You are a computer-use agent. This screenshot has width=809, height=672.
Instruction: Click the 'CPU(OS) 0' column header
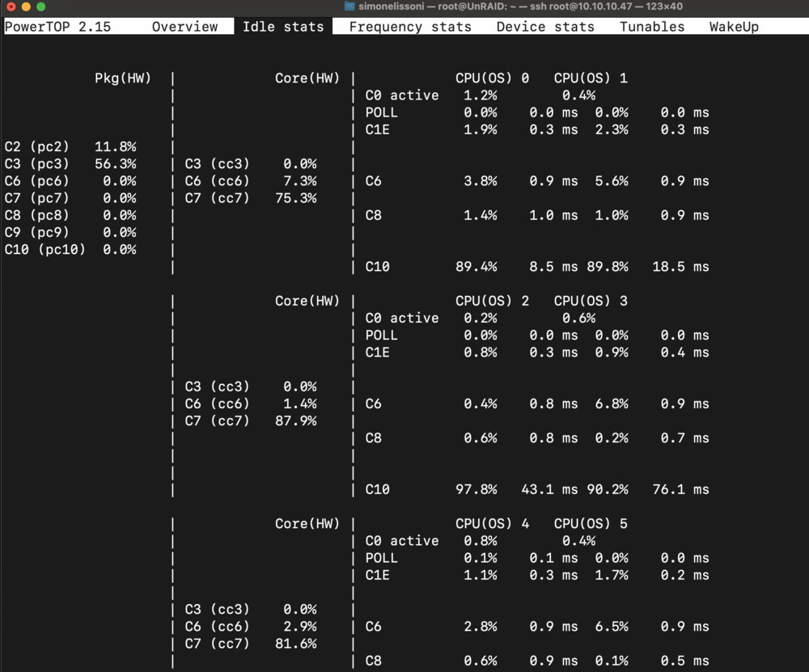(x=492, y=78)
